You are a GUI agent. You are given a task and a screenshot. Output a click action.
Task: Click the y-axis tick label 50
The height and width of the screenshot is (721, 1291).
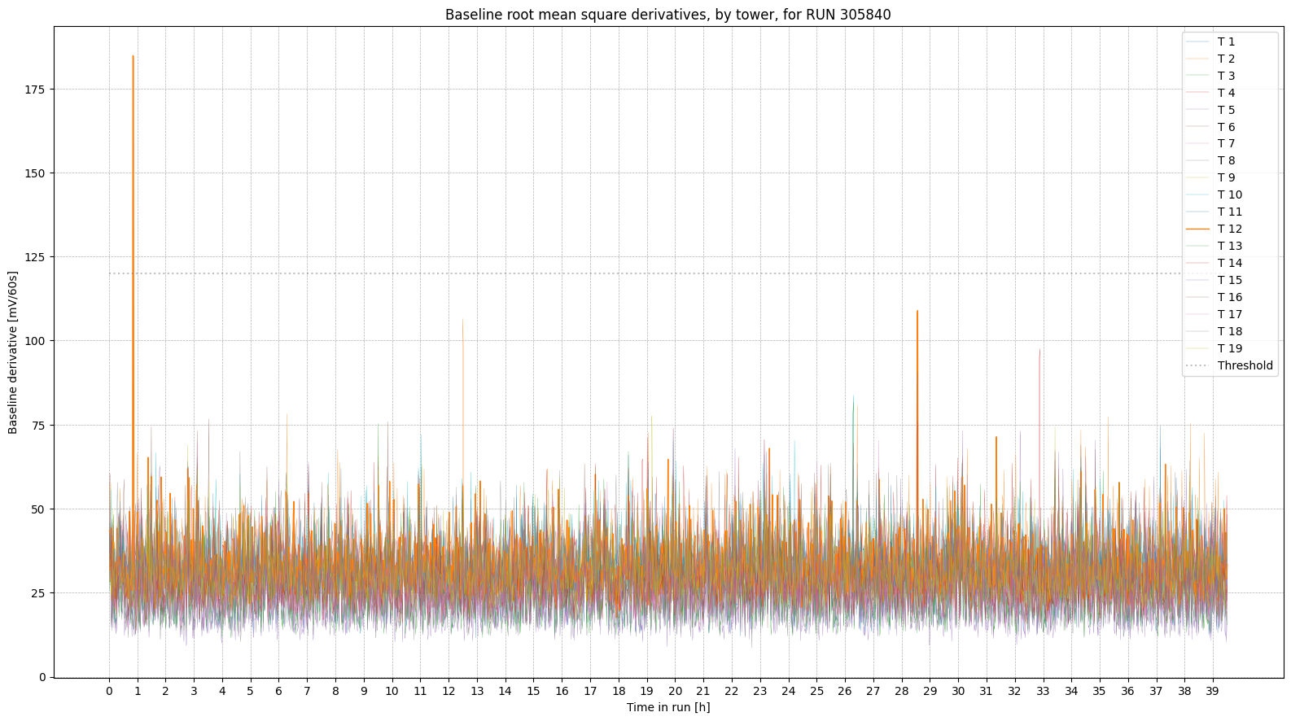coord(40,509)
